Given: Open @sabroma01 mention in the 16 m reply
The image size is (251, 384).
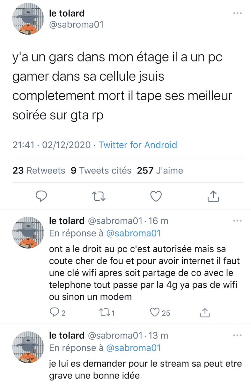Looking at the screenshot, I should click(133, 233).
